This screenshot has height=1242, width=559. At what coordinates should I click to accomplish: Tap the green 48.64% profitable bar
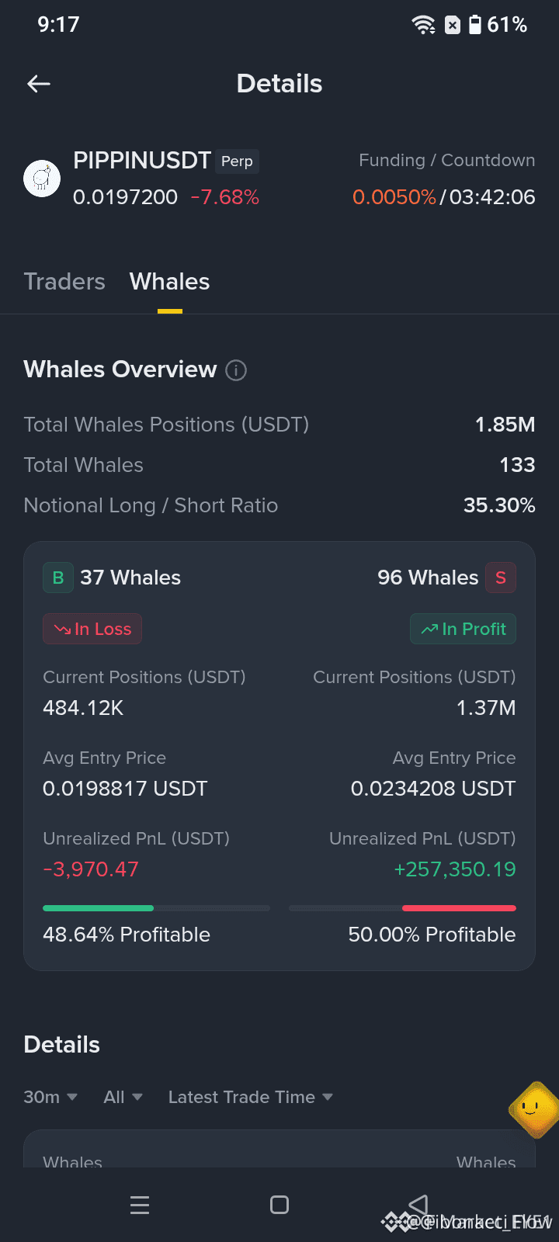(x=98, y=907)
